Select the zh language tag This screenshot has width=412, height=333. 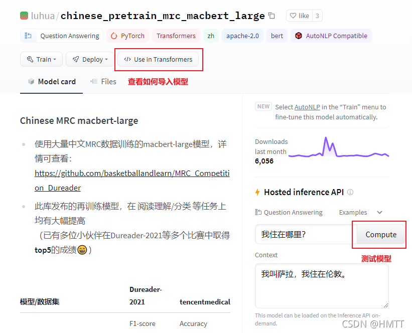(x=211, y=36)
